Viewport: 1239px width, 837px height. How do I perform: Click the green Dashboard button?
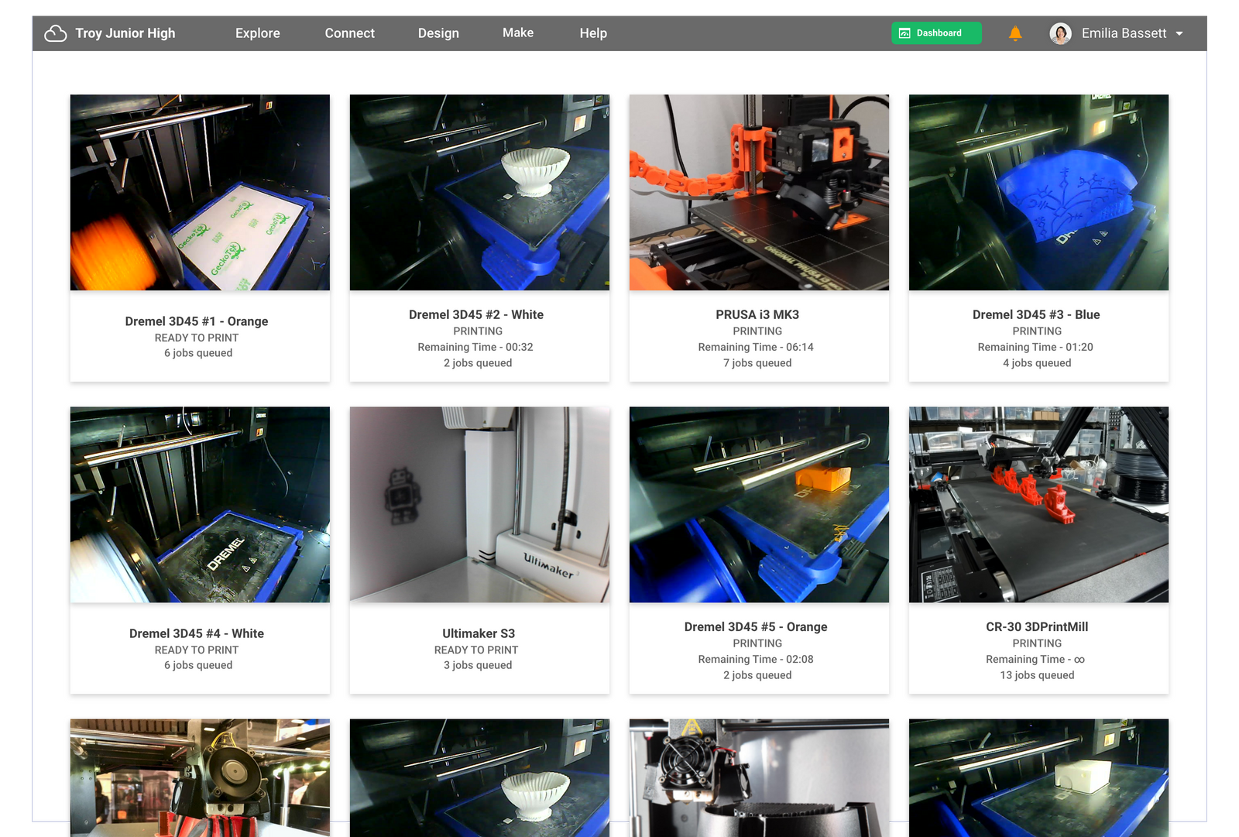pos(936,33)
